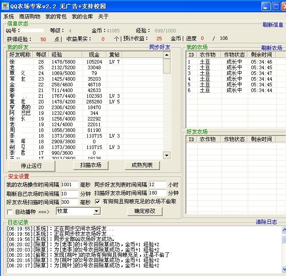Image resolution: width=286 pixels, height=276 pixels.
Task: Click log entry at 06:20:17
Action: (x=83, y=265)
